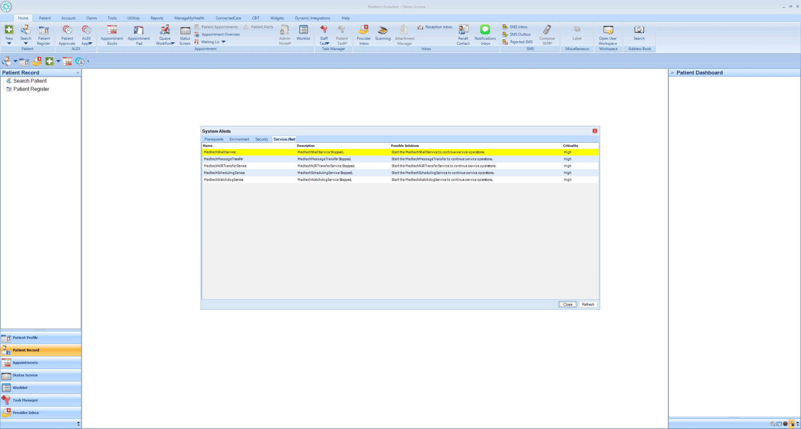
Task: Select the MedtechMessageTransfer row
Action: point(400,159)
